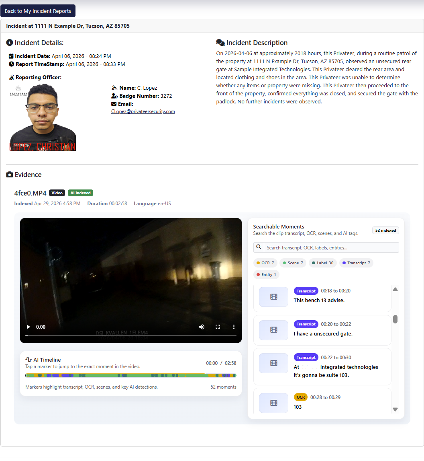Click the info icon beside Incident Details
This screenshot has width=424, height=461.
pos(9,42)
